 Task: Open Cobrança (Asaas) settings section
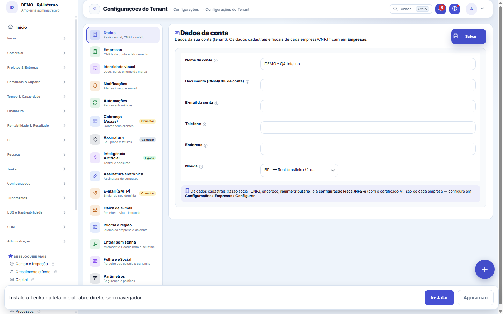coord(123,121)
